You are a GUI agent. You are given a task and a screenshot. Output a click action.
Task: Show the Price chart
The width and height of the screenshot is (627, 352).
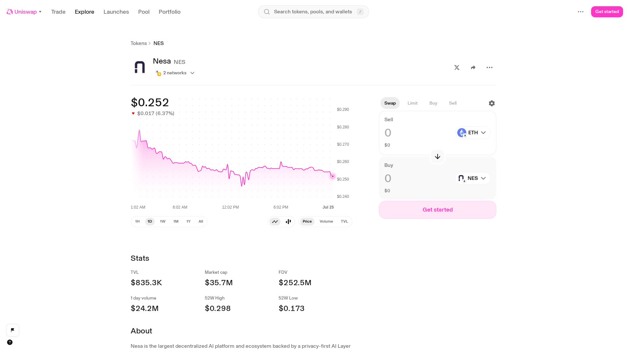tap(307, 222)
